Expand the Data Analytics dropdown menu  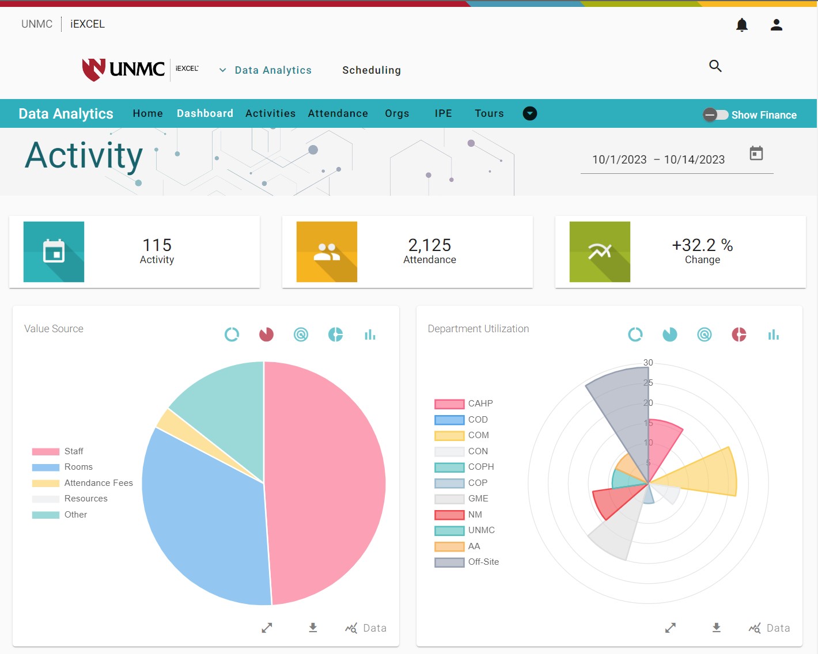click(x=266, y=70)
